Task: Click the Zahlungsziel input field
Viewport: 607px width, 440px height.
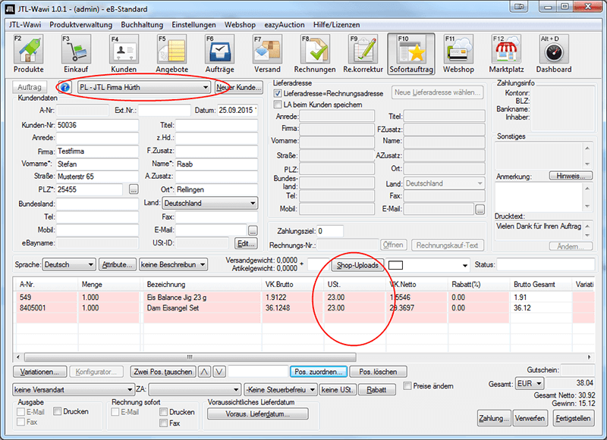Action: (330, 231)
